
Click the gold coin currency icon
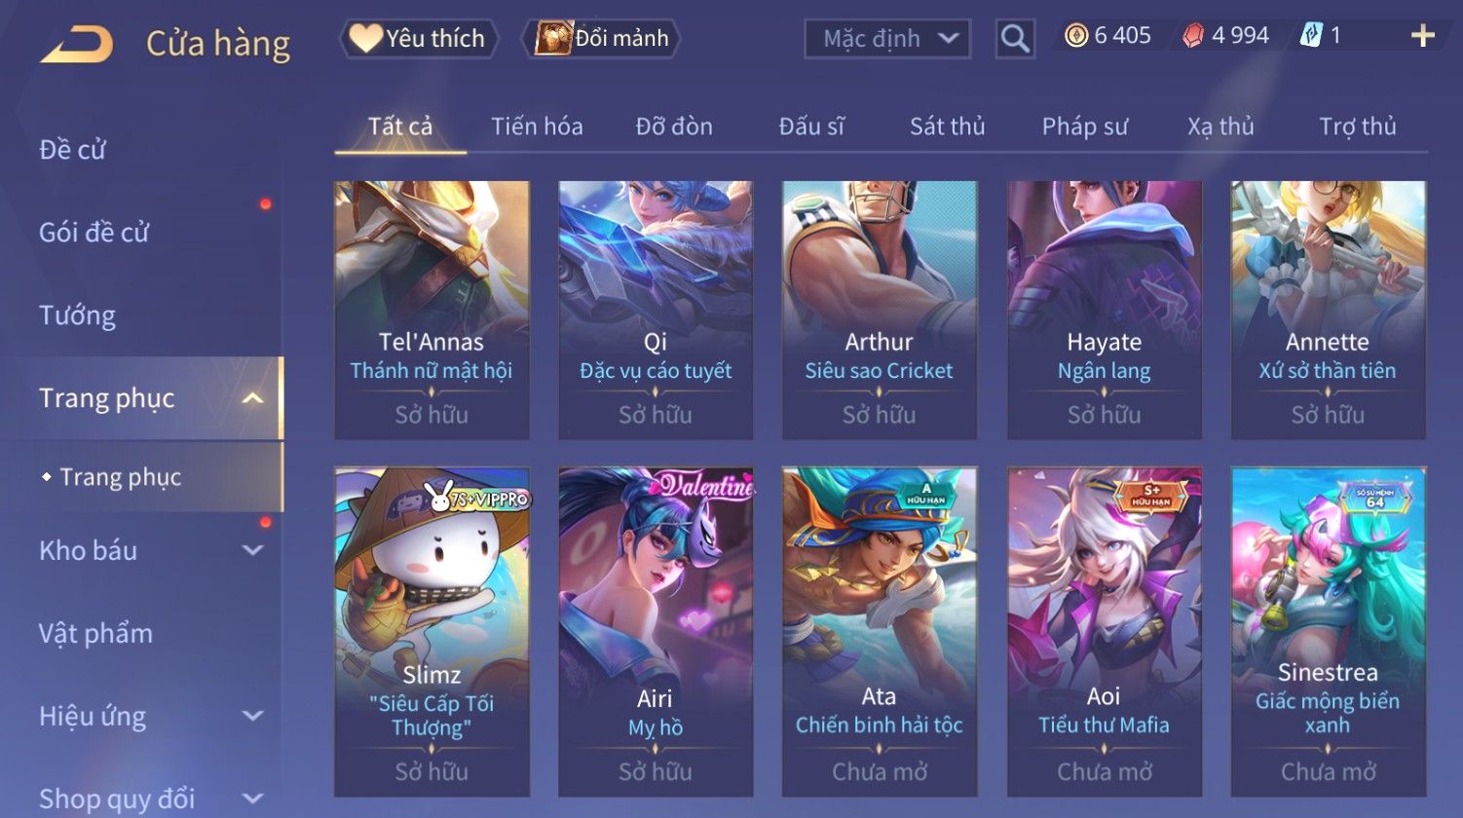pos(1076,36)
